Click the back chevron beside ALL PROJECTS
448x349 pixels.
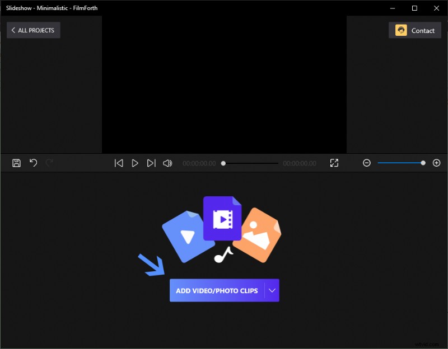click(x=13, y=30)
